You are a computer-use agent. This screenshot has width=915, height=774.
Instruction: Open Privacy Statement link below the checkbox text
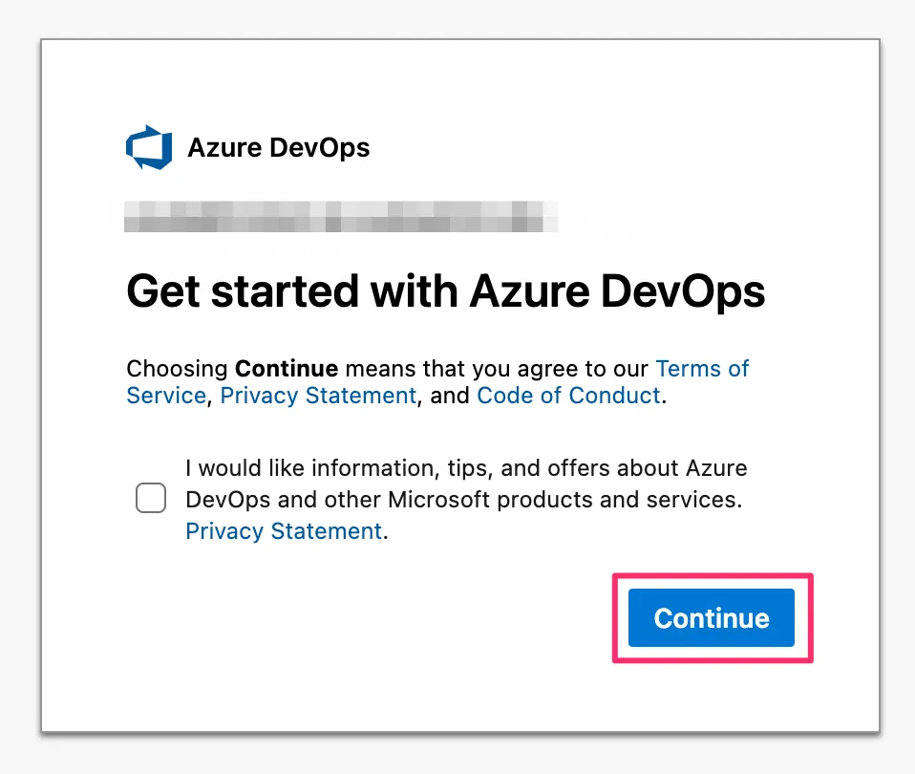coord(284,531)
